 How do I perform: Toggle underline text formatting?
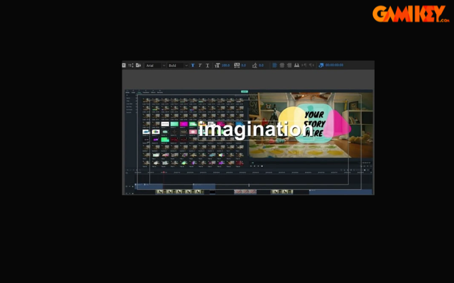click(207, 66)
